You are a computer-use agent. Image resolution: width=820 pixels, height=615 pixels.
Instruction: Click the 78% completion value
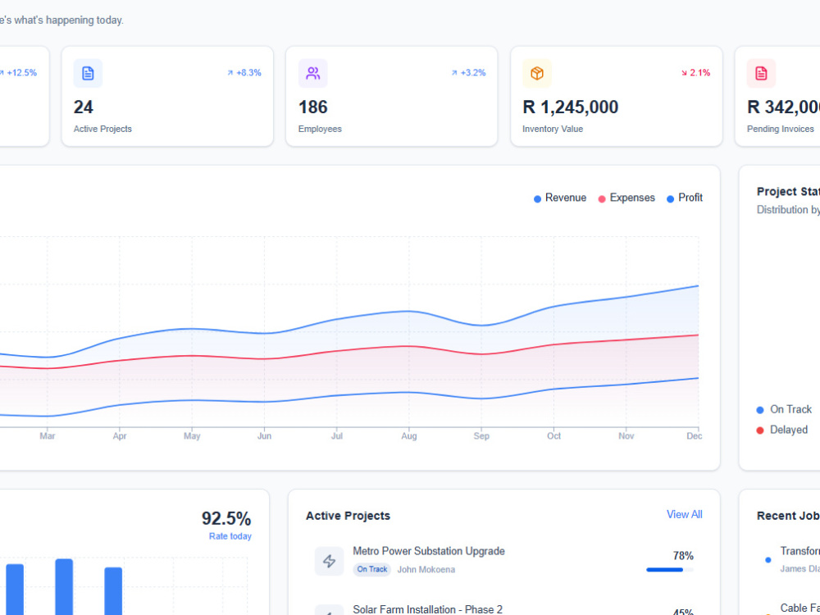point(683,555)
